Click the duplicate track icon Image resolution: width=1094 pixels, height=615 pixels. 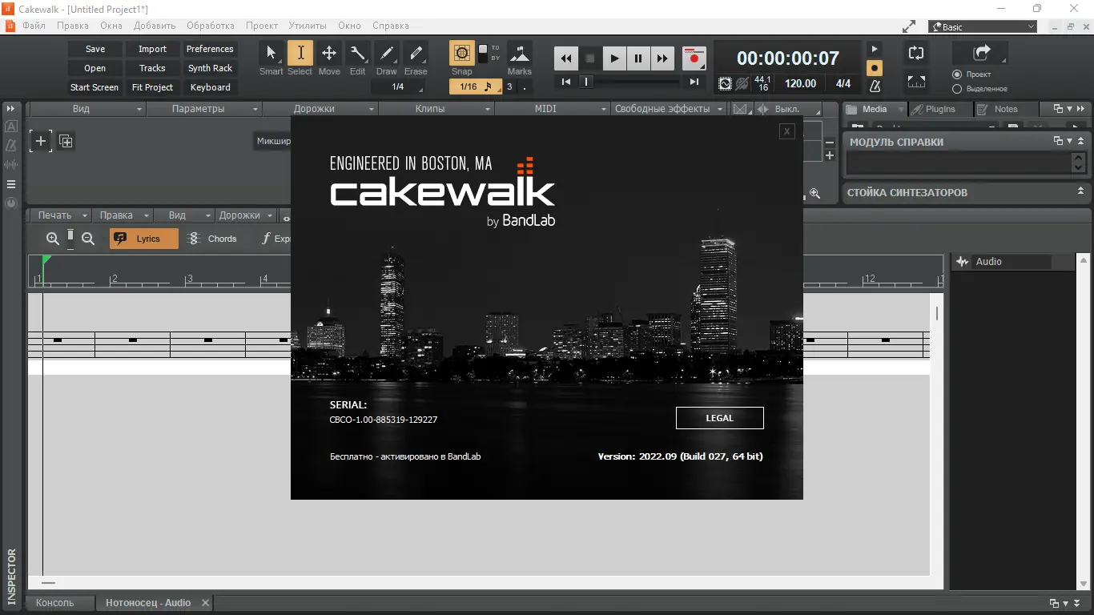pyautogui.click(x=66, y=142)
